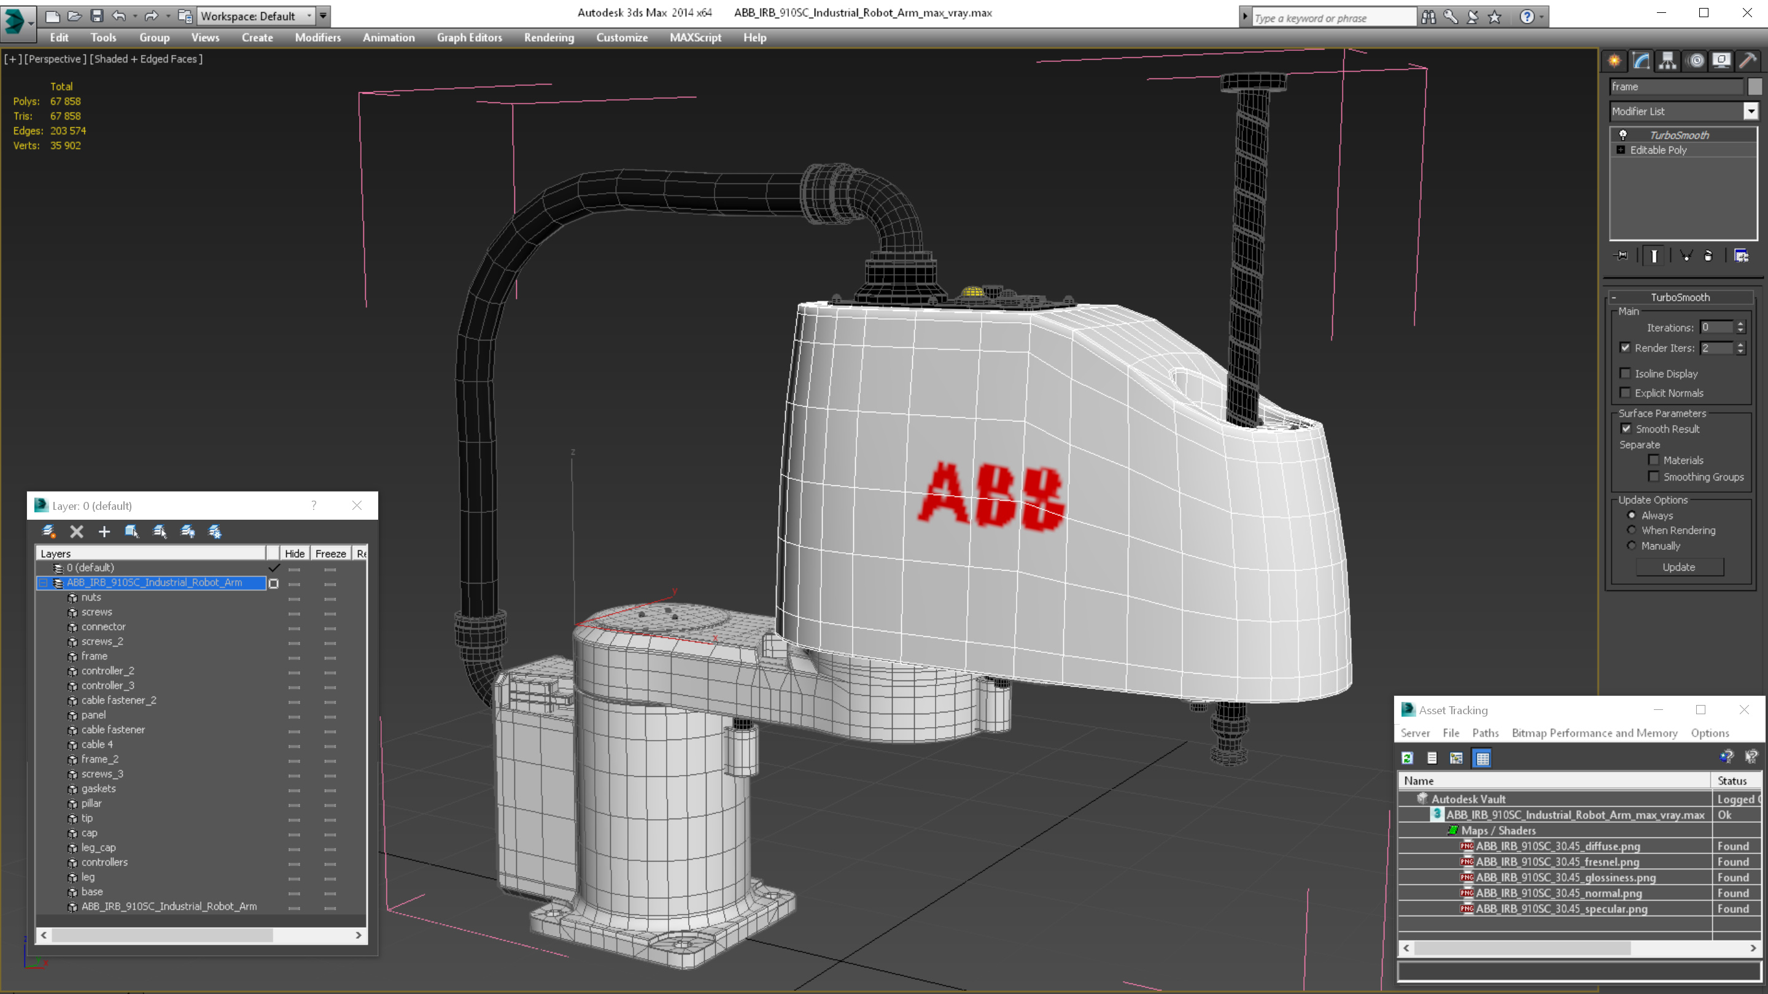Click Configure Modifier Sets icon
The height and width of the screenshot is (994, 1768).
[x=1742, y=256]
